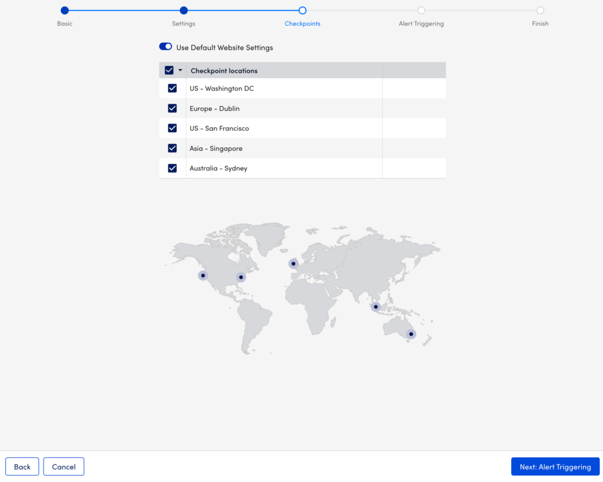Click the Back button

click(x=22, y=466)
